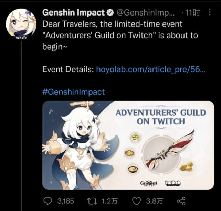The height and width of the screenshot is (211, 221).
Task: Open the Adventurers' Guild on Twitch image
Action: tap(128, 145)
